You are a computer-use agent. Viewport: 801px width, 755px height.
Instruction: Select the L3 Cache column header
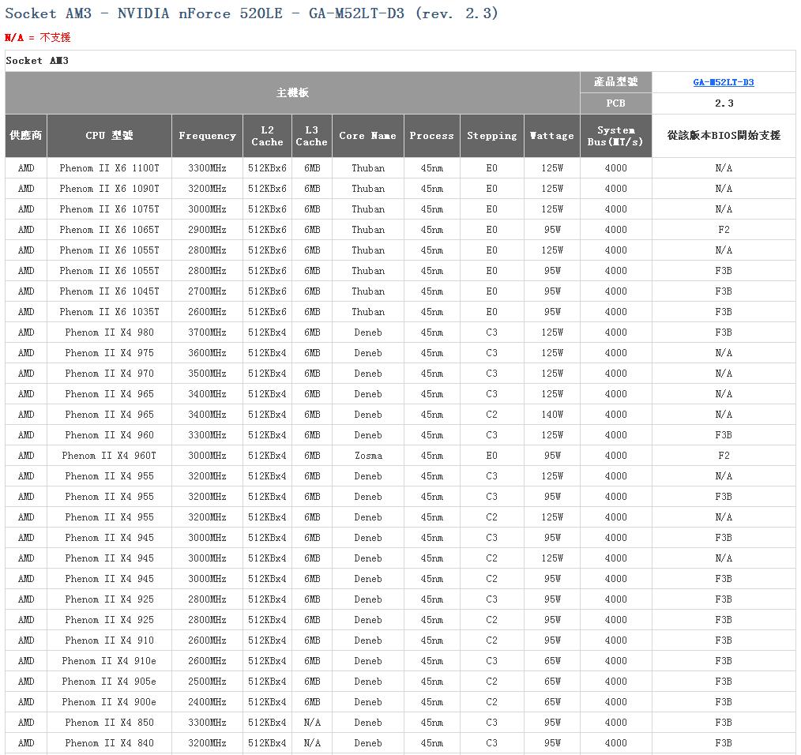[x=311, y=136]
